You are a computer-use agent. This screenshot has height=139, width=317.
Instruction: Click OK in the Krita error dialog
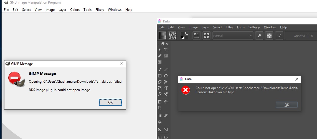(x=287, y=105)
